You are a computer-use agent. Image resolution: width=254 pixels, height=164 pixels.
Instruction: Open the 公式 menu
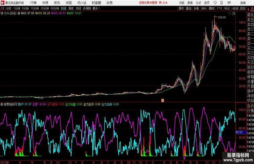click(199, 3)
